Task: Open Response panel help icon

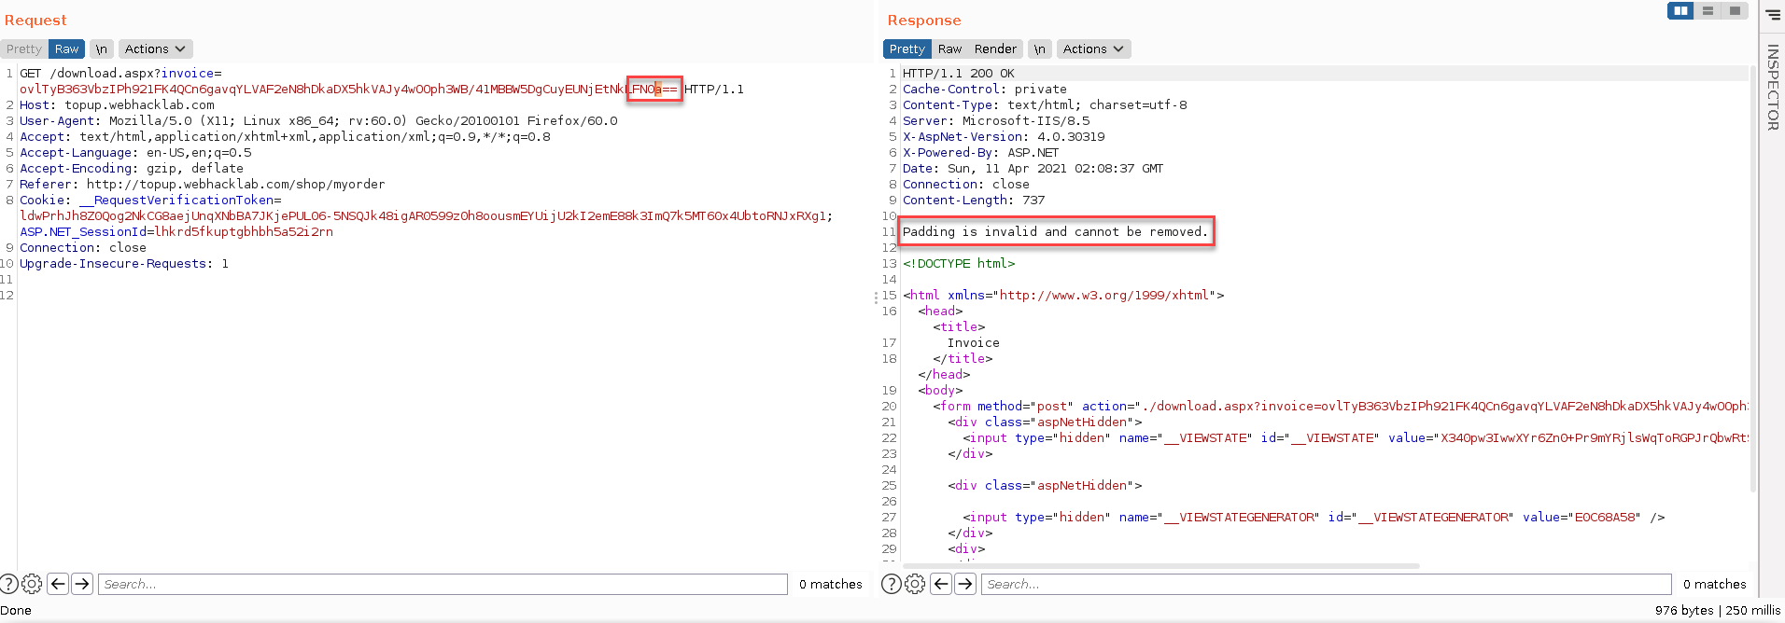Action: pos(892,584)
